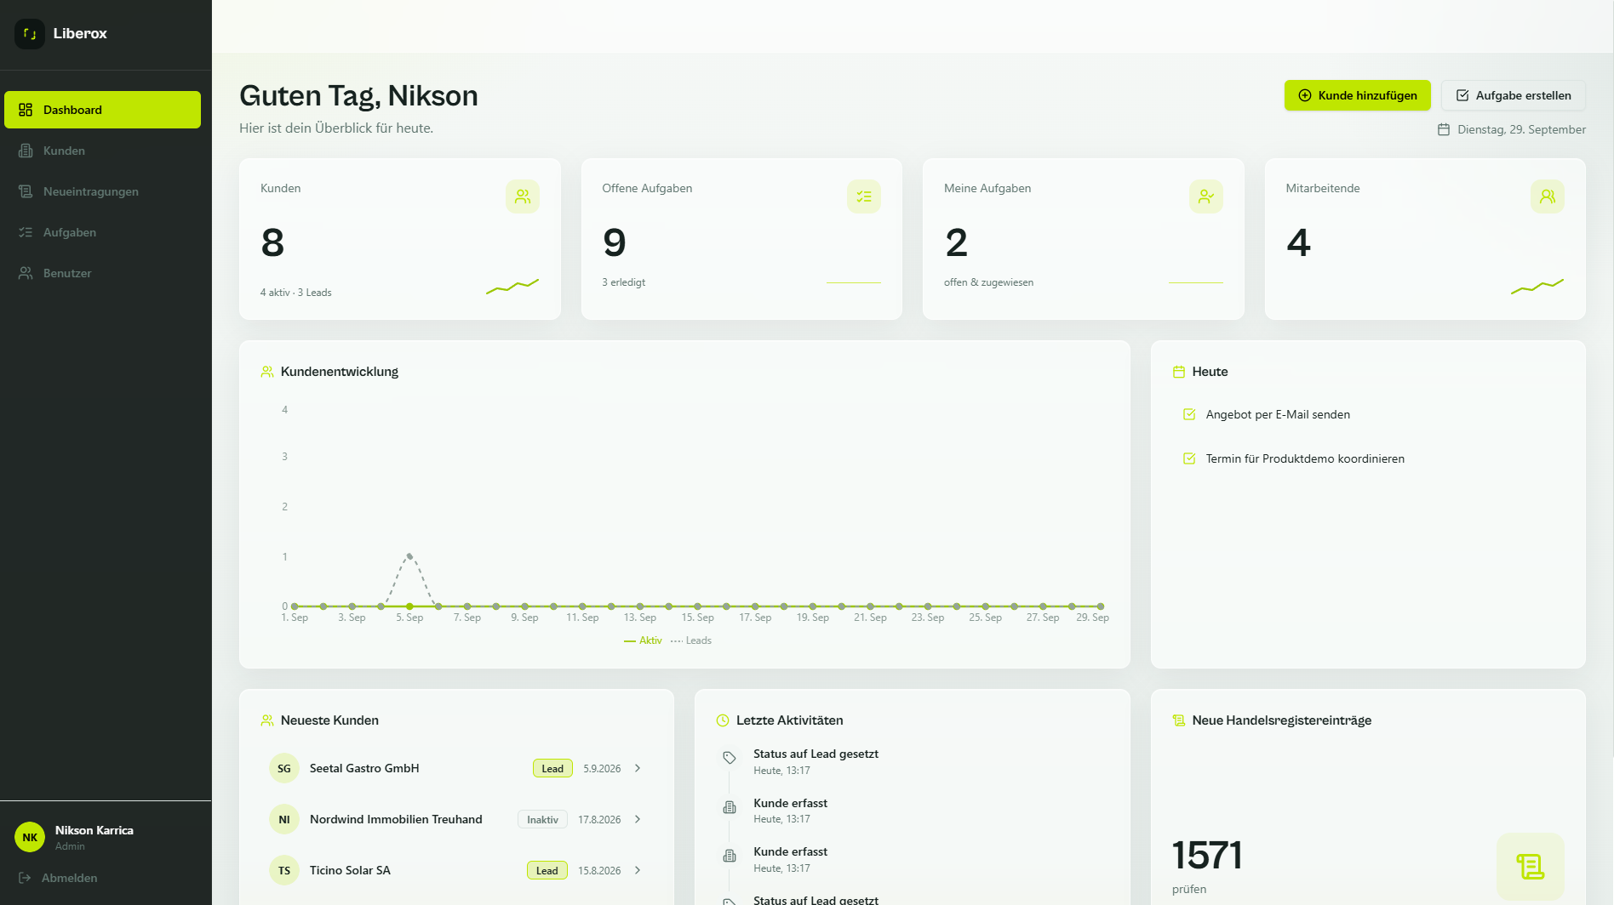Click Inaktiv badge on Nordwind row
This screenshot has height=905, width=1614.
pos(542,819)
